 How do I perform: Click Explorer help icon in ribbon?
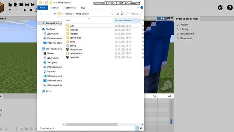[142, 7]
